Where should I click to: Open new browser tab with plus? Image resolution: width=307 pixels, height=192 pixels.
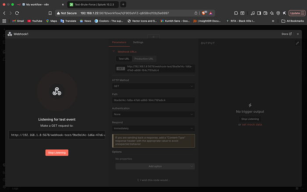pos(123,4)
